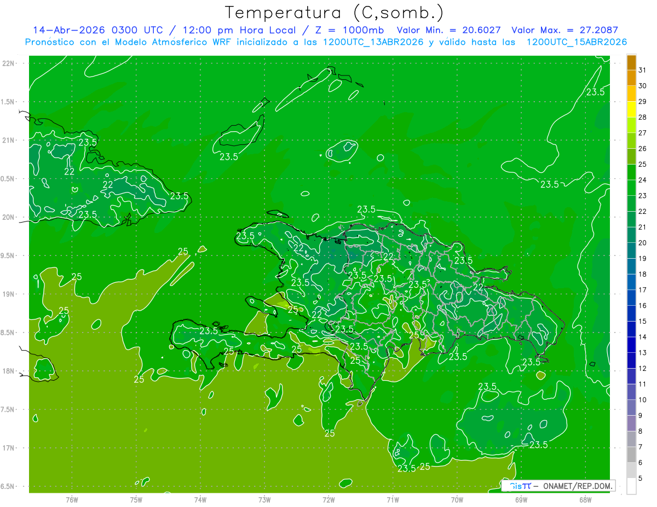Click the white swatch at legend bottom
Image resolution: width=657 pixels, height=507 pixels.
pyautogui.click(x=631, y=486)
